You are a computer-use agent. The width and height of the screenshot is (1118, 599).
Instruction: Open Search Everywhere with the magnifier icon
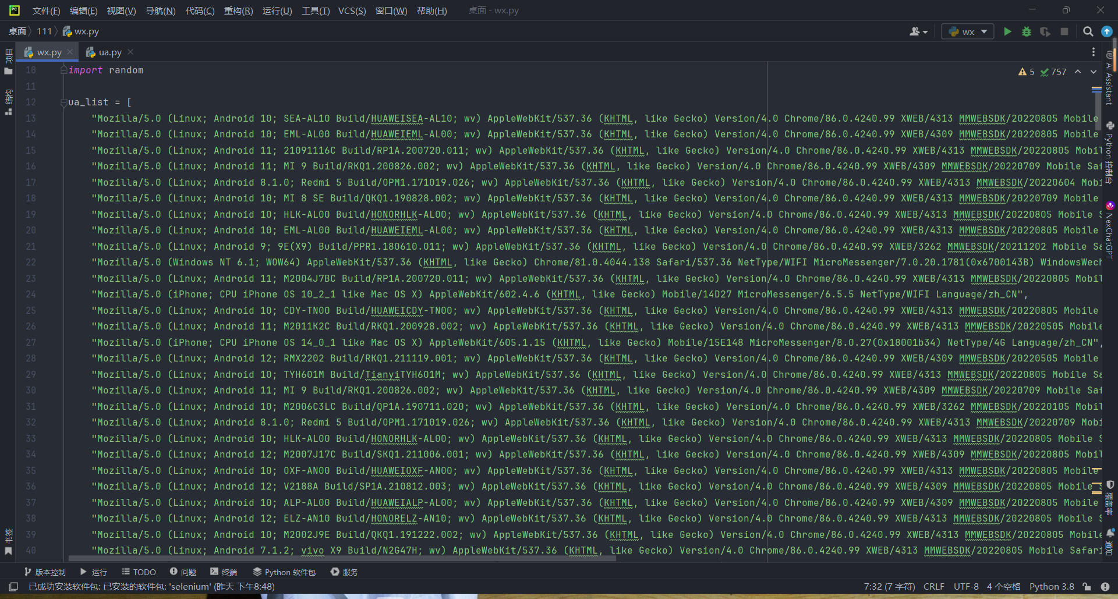1088,31
